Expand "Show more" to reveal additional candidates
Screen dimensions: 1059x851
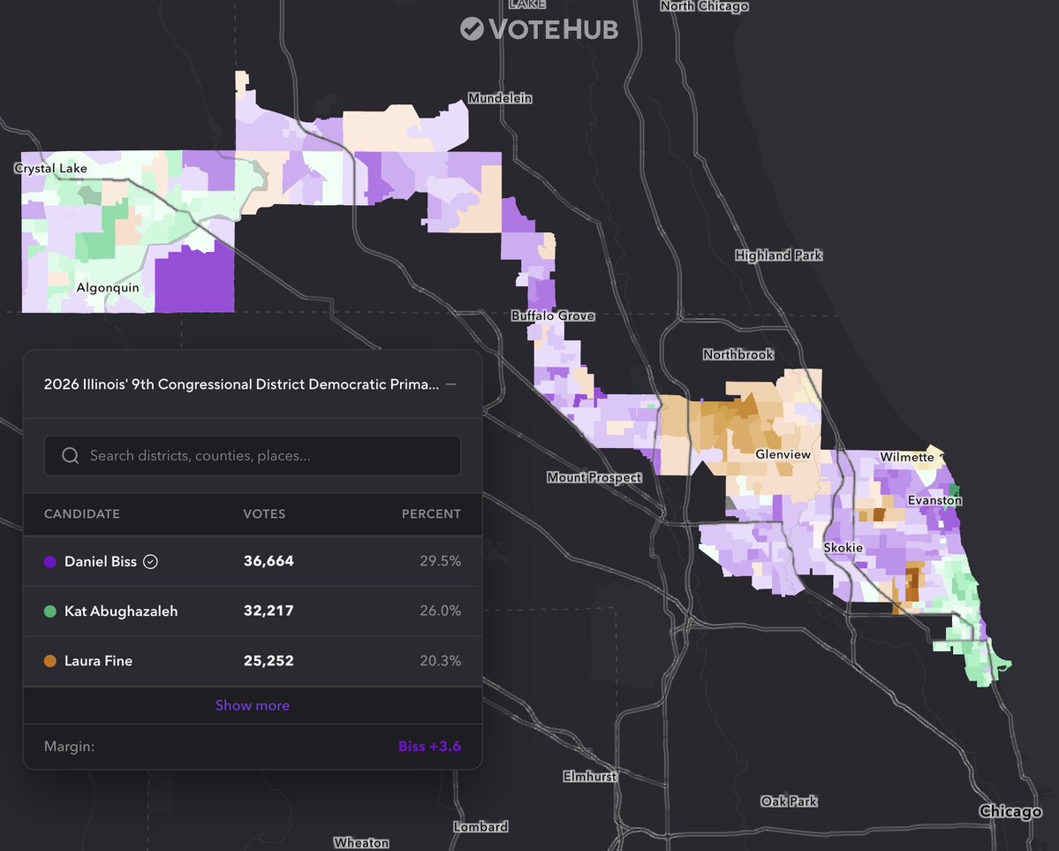click(x=253, y=705)
